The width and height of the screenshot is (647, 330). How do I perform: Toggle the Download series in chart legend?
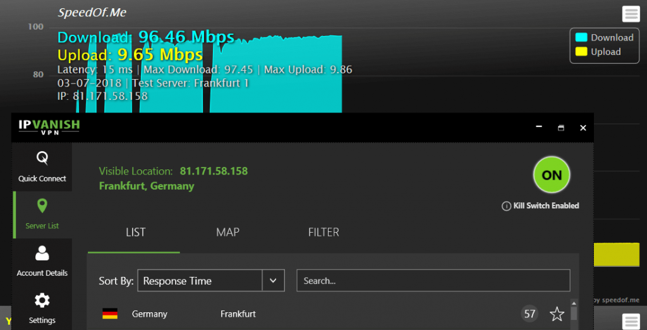click(x=604, y=37)
